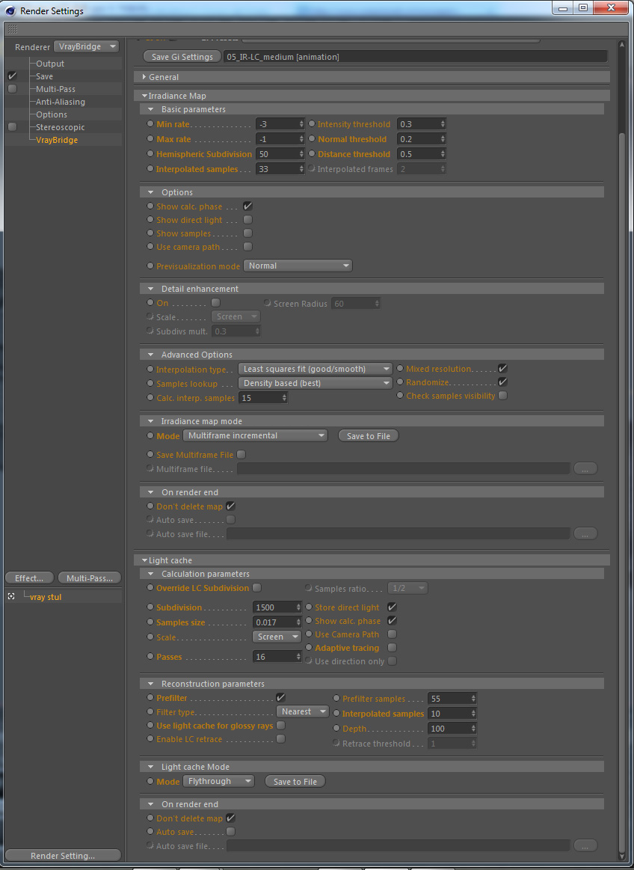Toggle the Save checkbox in sidebar

12,76
